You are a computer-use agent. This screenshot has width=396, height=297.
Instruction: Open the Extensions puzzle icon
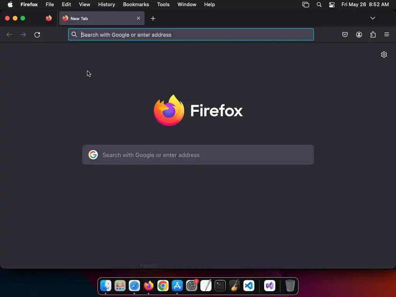[373, 34]
